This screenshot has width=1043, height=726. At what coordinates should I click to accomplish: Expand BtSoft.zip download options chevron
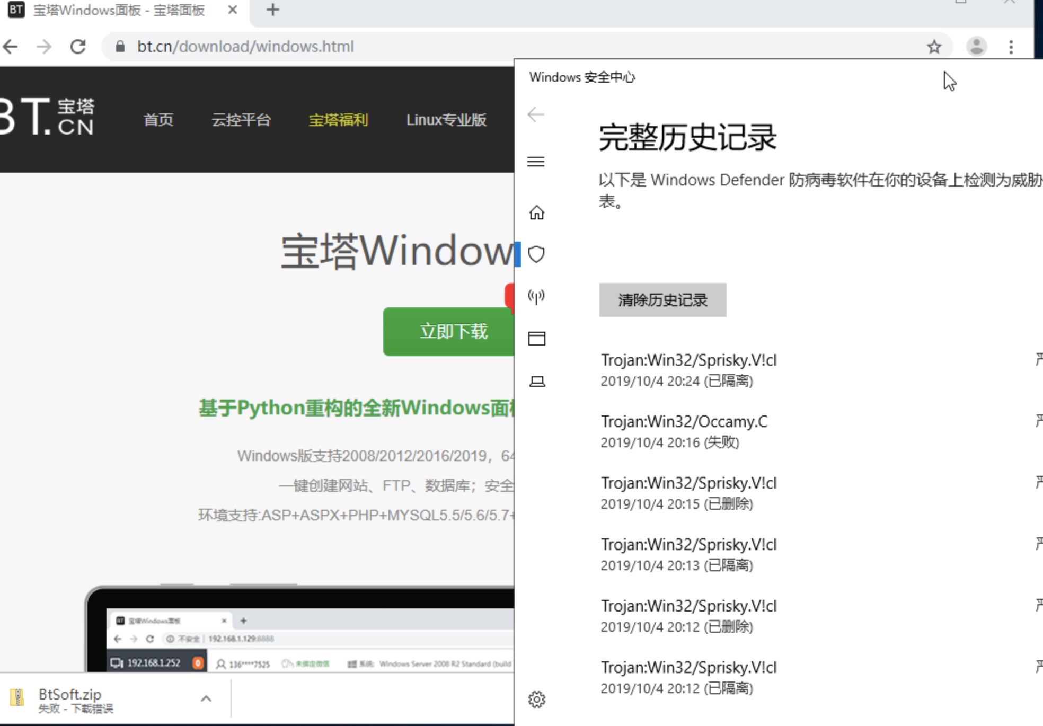[206, 699]
